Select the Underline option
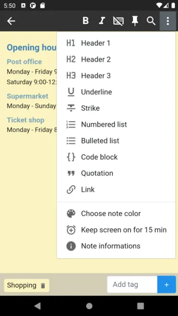The width and height of the screenshot is (178, 316). tap(116, 92)
